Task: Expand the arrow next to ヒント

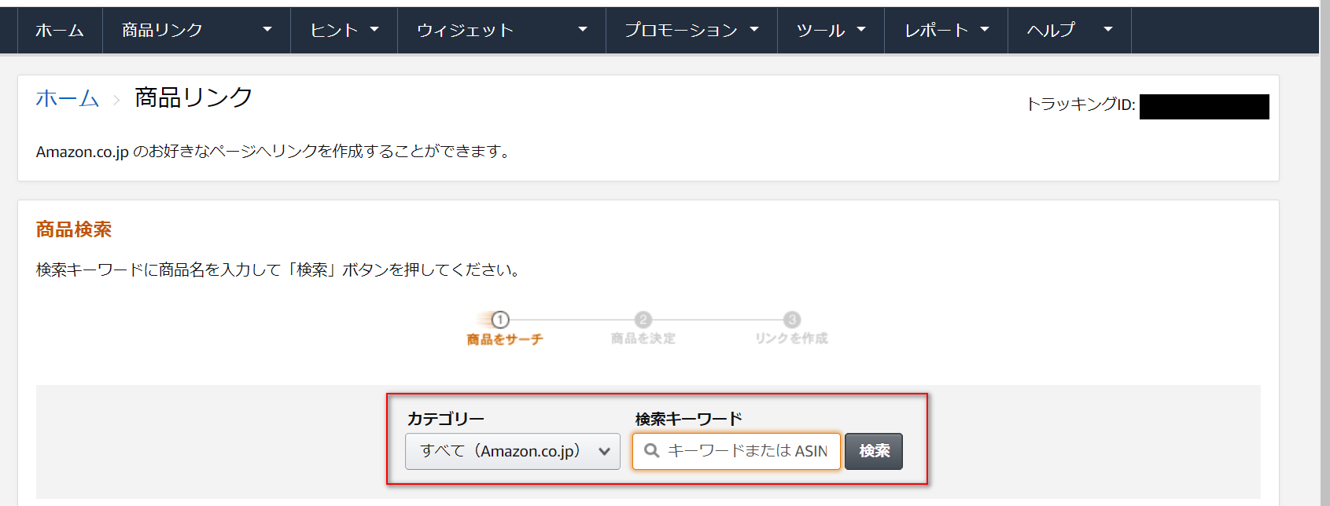Action: (x=374, y=30)
